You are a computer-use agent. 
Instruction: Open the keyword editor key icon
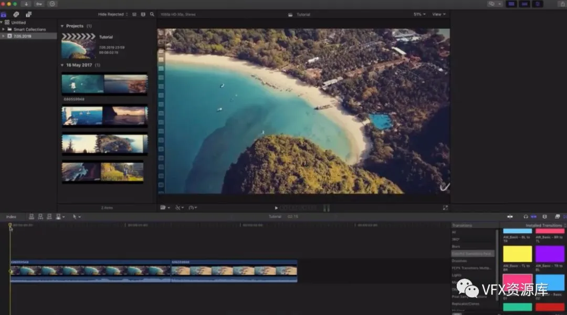coord(39,4)
